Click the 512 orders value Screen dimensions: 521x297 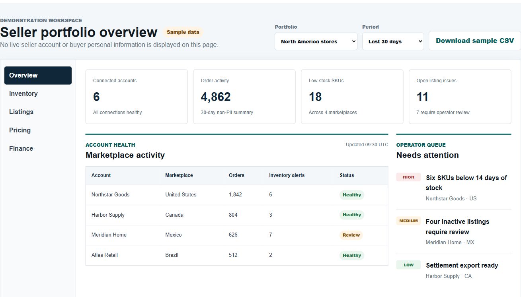tap(233, 255)
